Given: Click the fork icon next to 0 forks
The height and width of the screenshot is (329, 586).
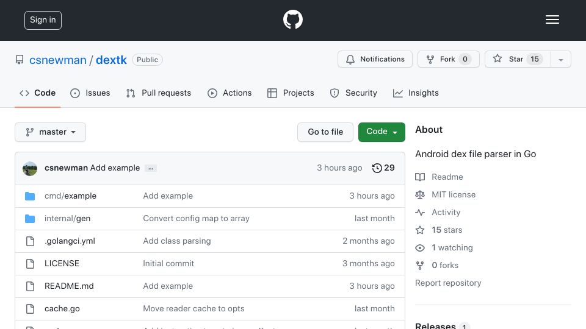Looking at the screenshot, I should tap(420, 265).
